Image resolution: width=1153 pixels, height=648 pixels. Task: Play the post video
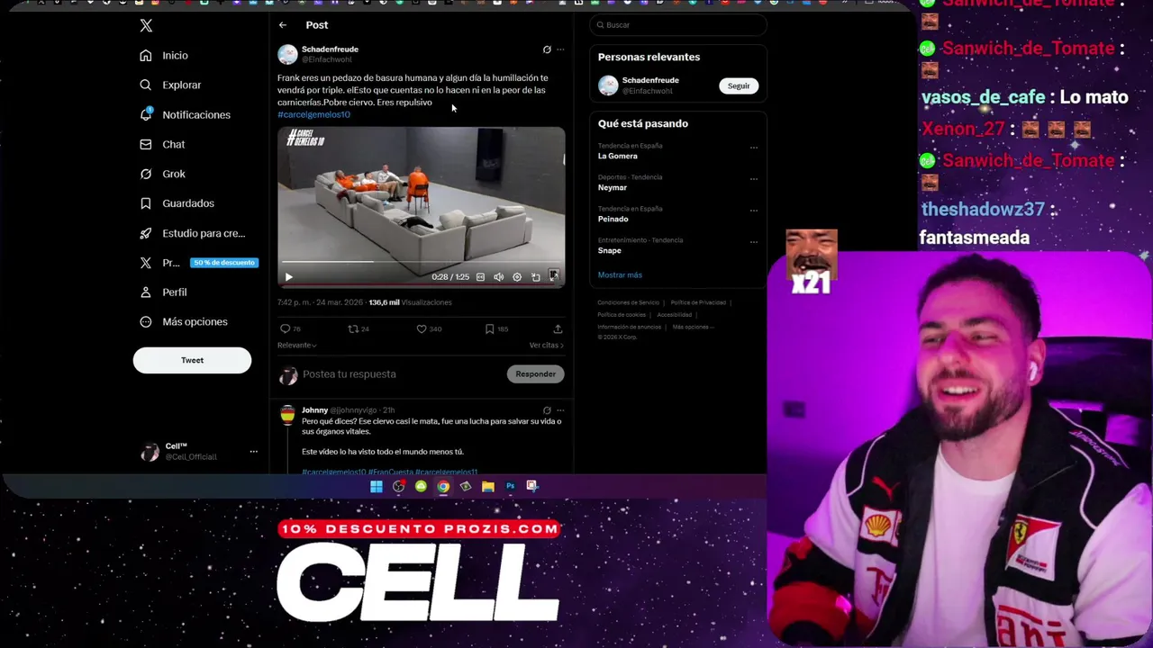pyautogui.click(x=288, y=277)
